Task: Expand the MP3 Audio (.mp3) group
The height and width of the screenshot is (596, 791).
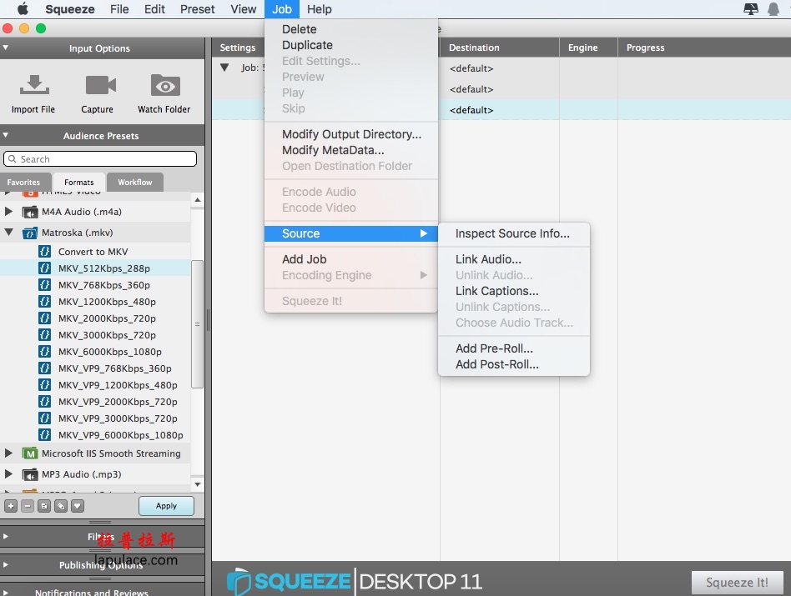Action: [8, 474]
